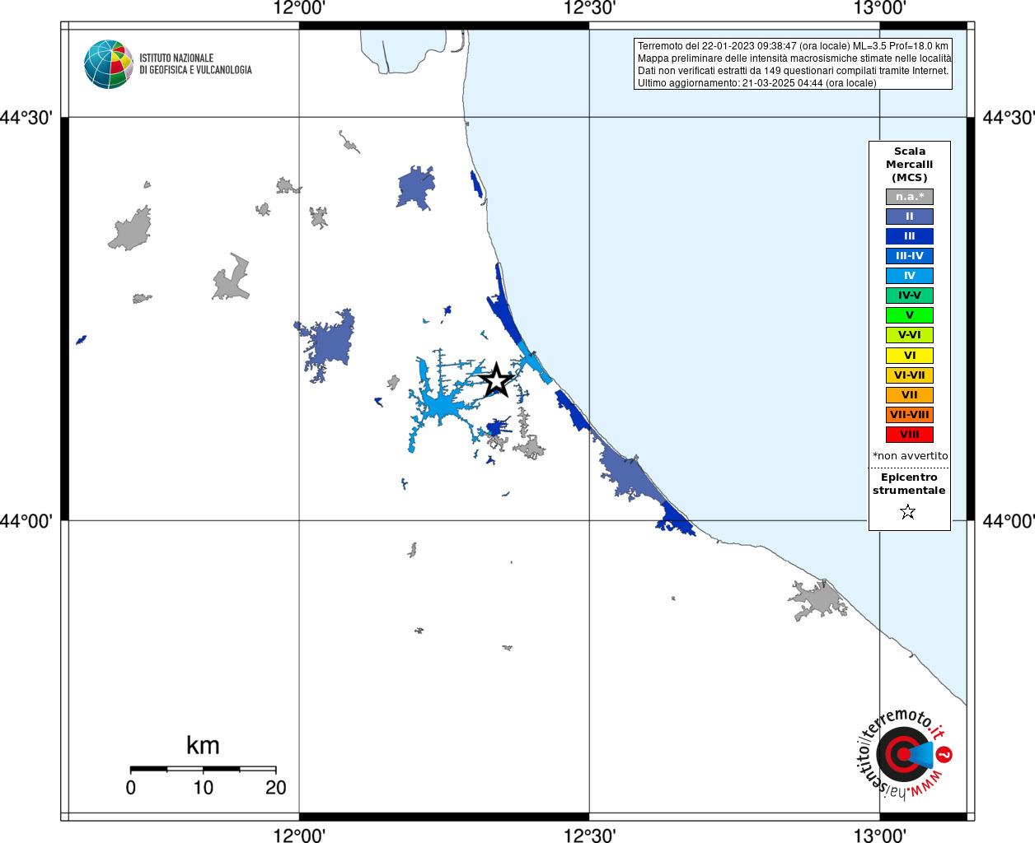Click the 44°30' label on the left axis

[26, 118]
